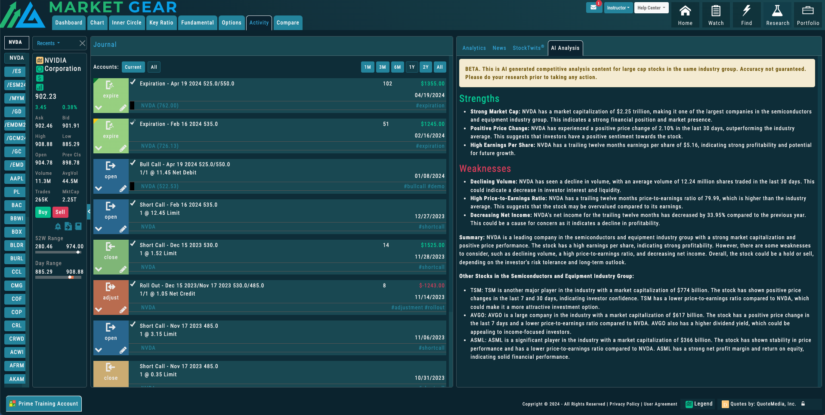Switch to the Fundamental tab

coord(197,23)
